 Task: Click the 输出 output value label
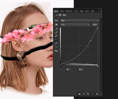click(x=81, y=69)
